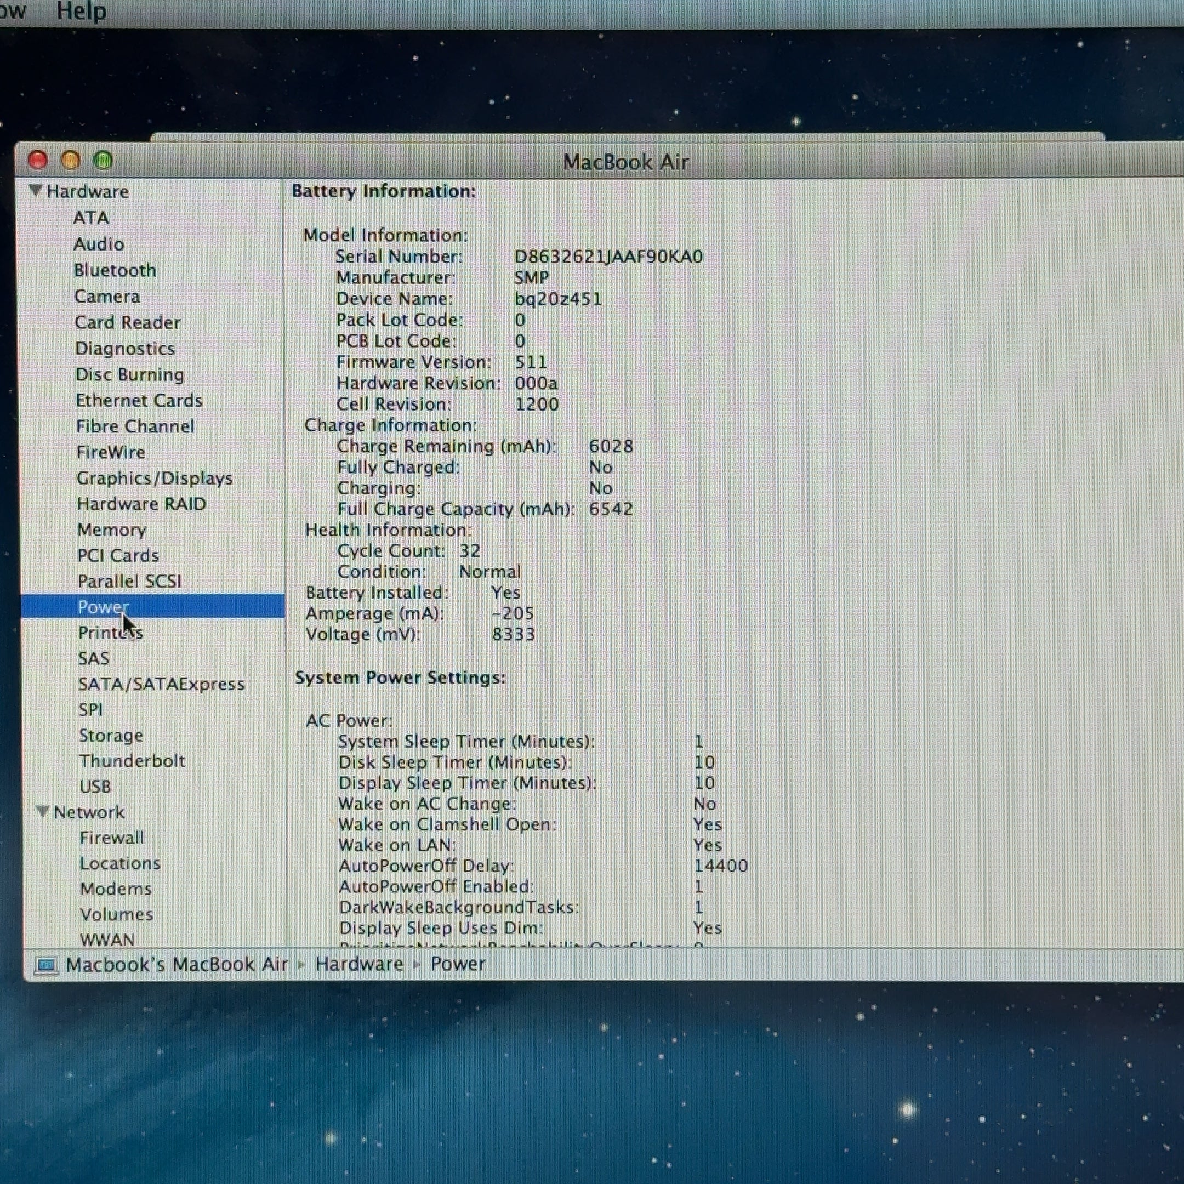Select Disc Burning in the sidebar
The width and height of the screenshot is (1184, 1184).
tap(129, 374)
